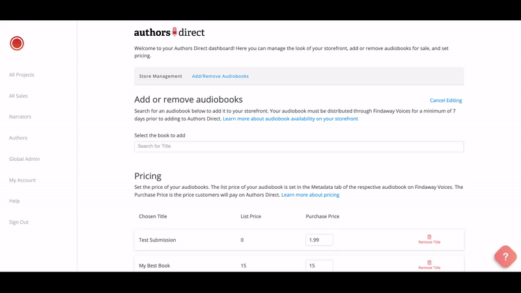The image size is (521, 293).
Task: Click the Select the book to add label
Action: tap(160, 135)
